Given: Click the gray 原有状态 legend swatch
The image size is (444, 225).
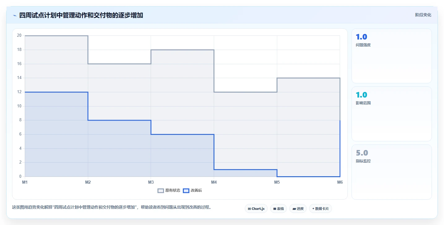Looking at the screenshot, I should tap(161, 190).
